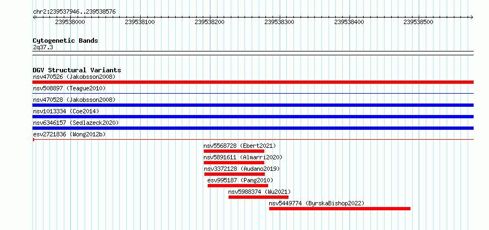
Task: Click ruler position 239538200
Action: pyautogui.click(x=209, y=22)
